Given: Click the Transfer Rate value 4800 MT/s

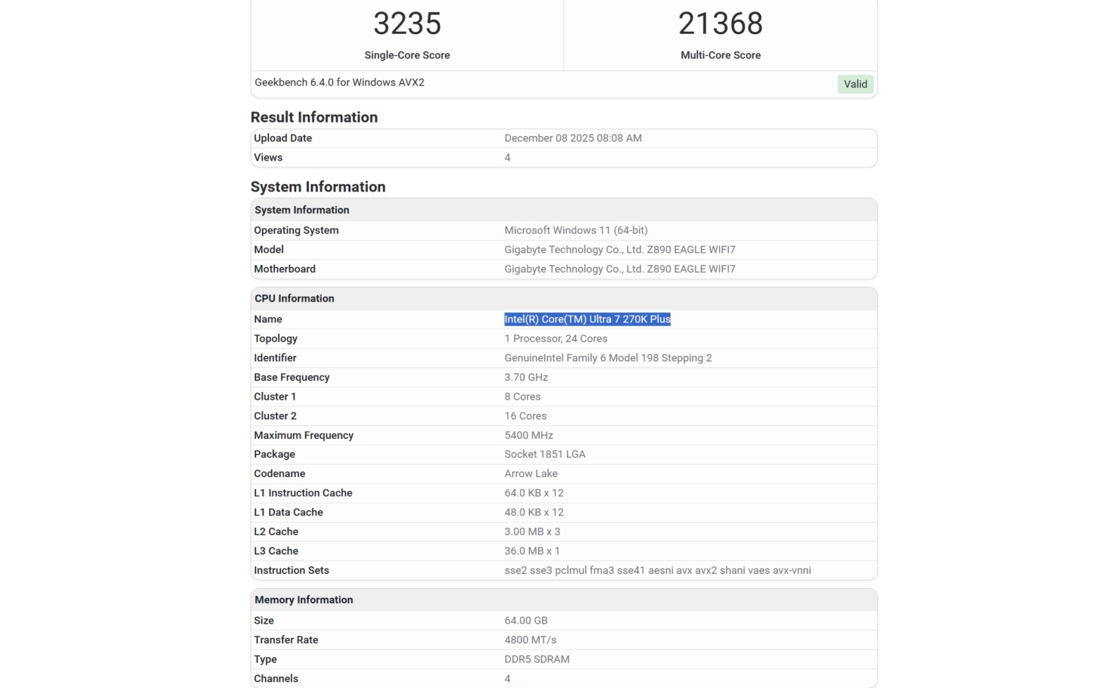Looking at the screenshot, I should click(530, 640).
